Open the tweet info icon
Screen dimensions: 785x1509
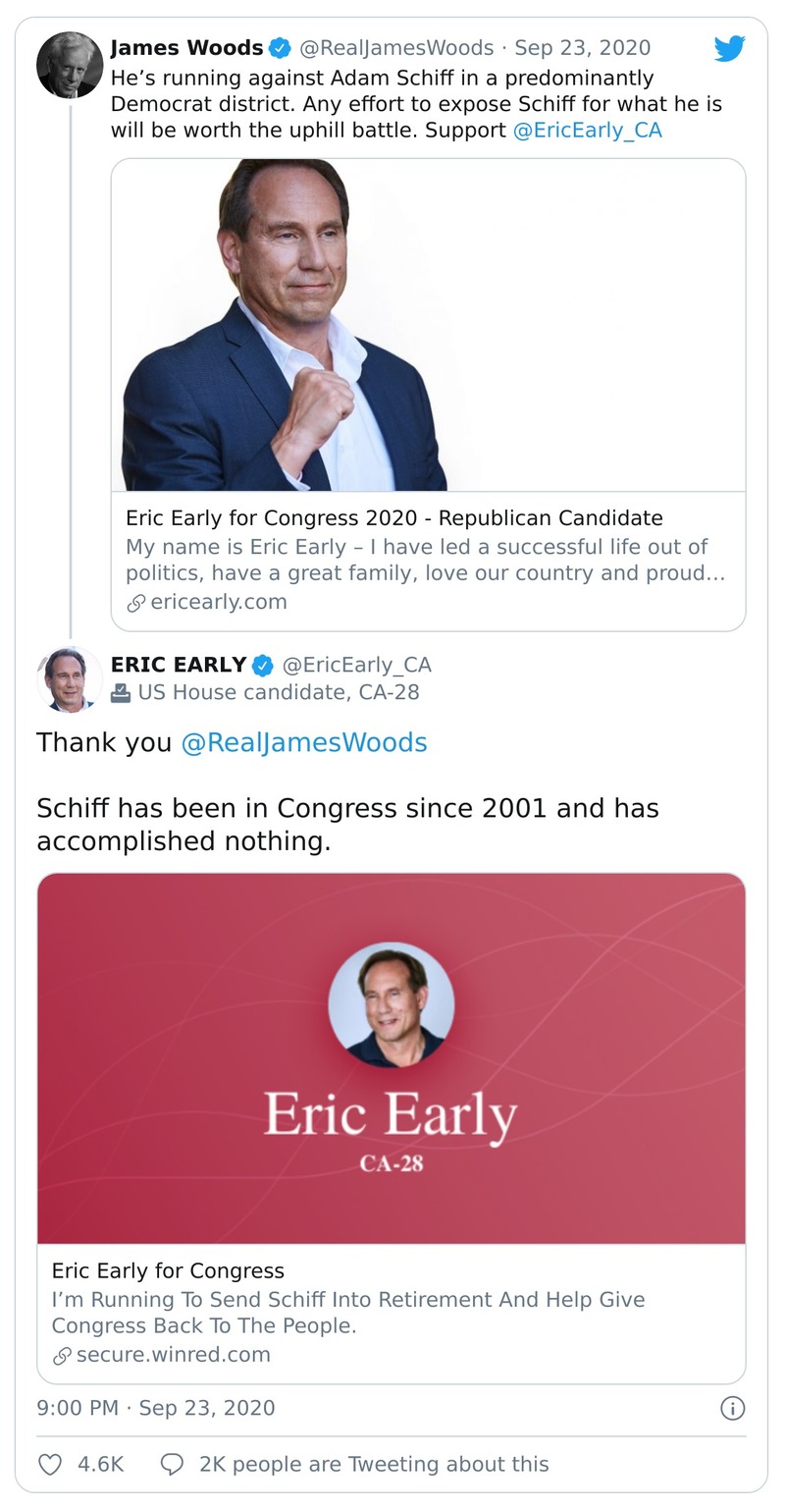732,1408
